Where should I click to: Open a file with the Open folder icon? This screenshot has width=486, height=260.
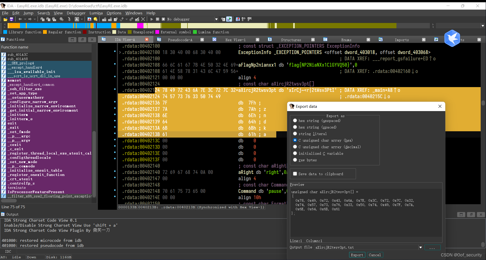point(5,19)
